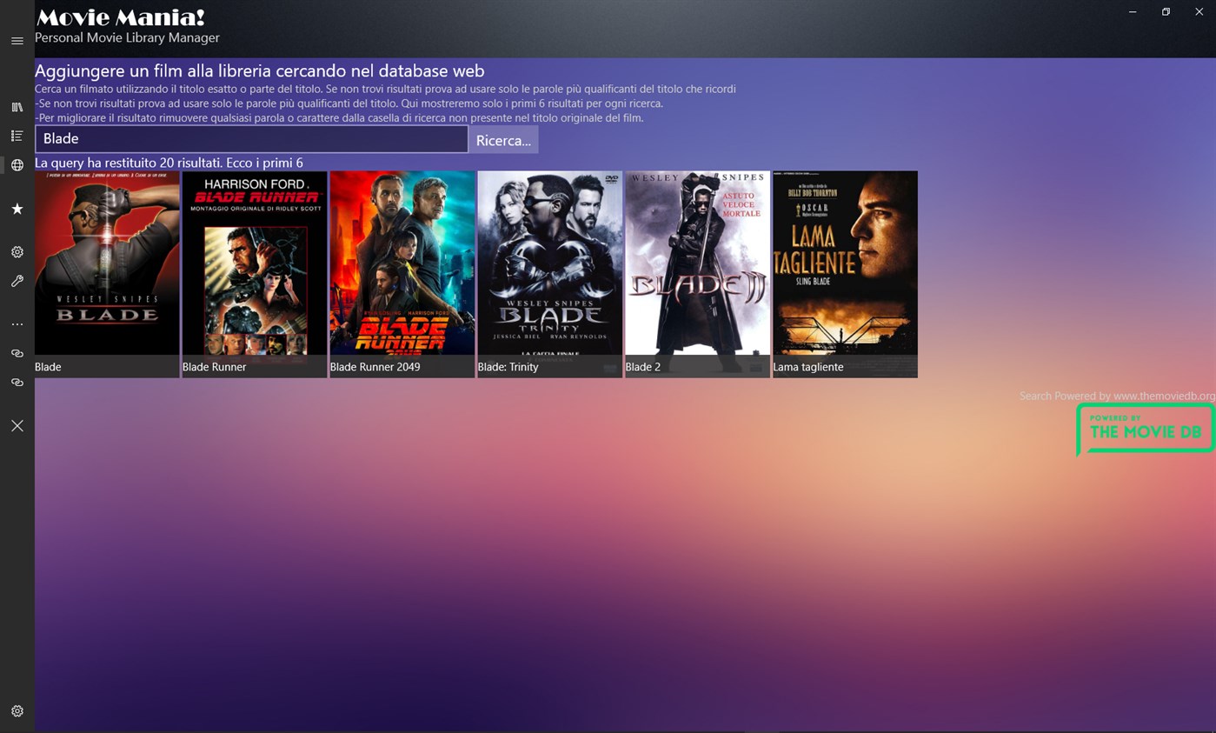Open the "Blade: Trinity" result

pyautogui.click(x=550, y=273)
